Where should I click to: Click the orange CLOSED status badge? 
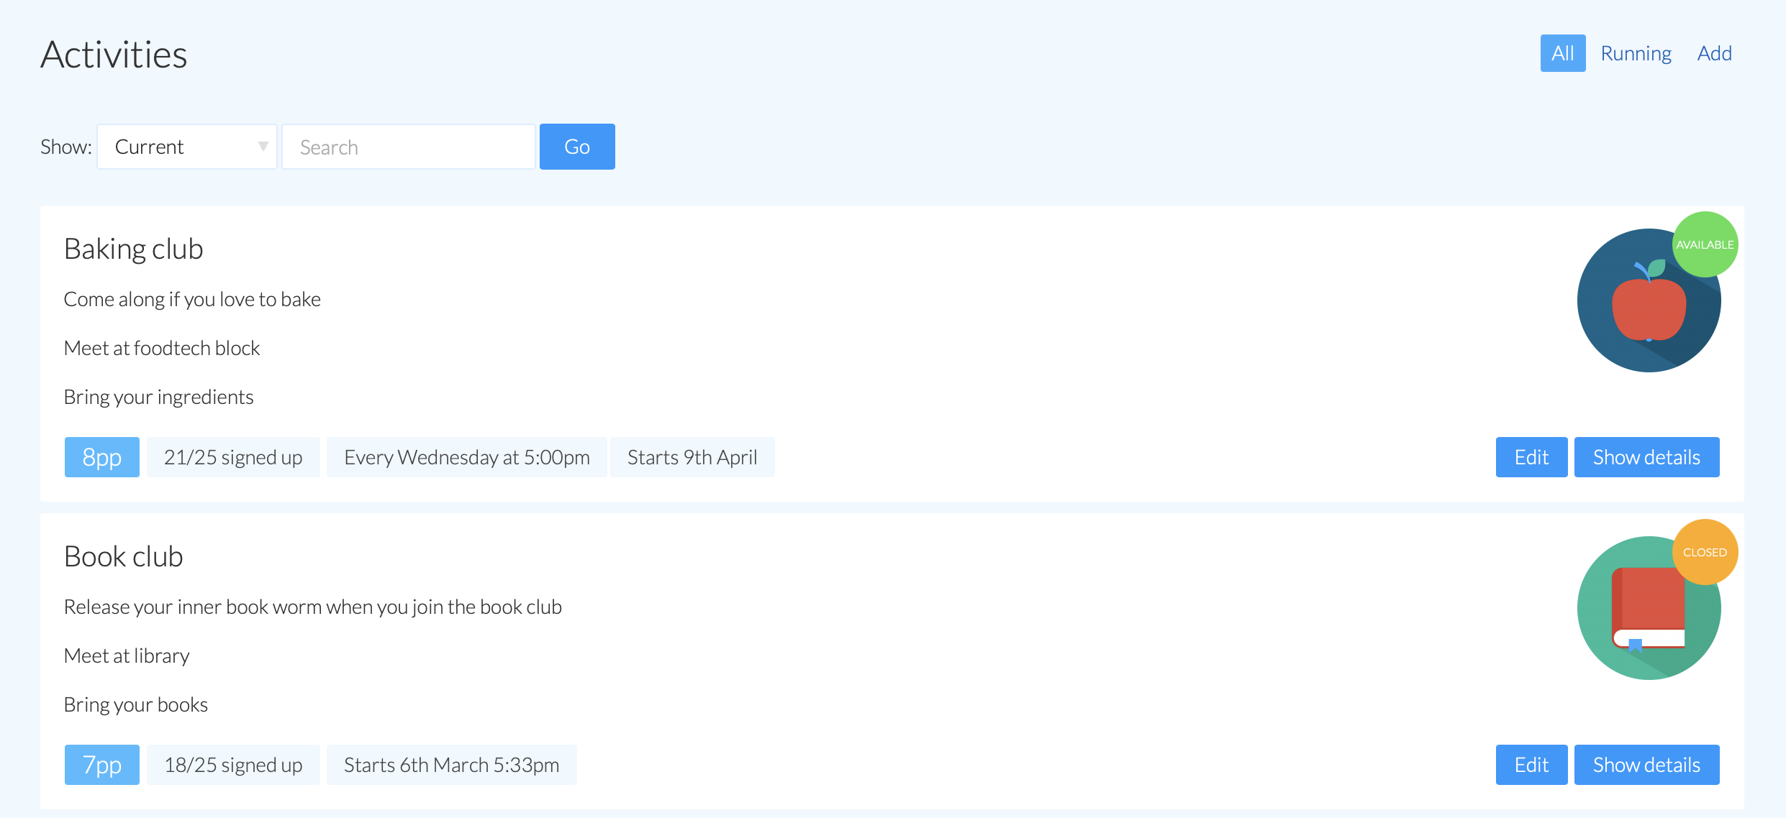(1705, 552)
